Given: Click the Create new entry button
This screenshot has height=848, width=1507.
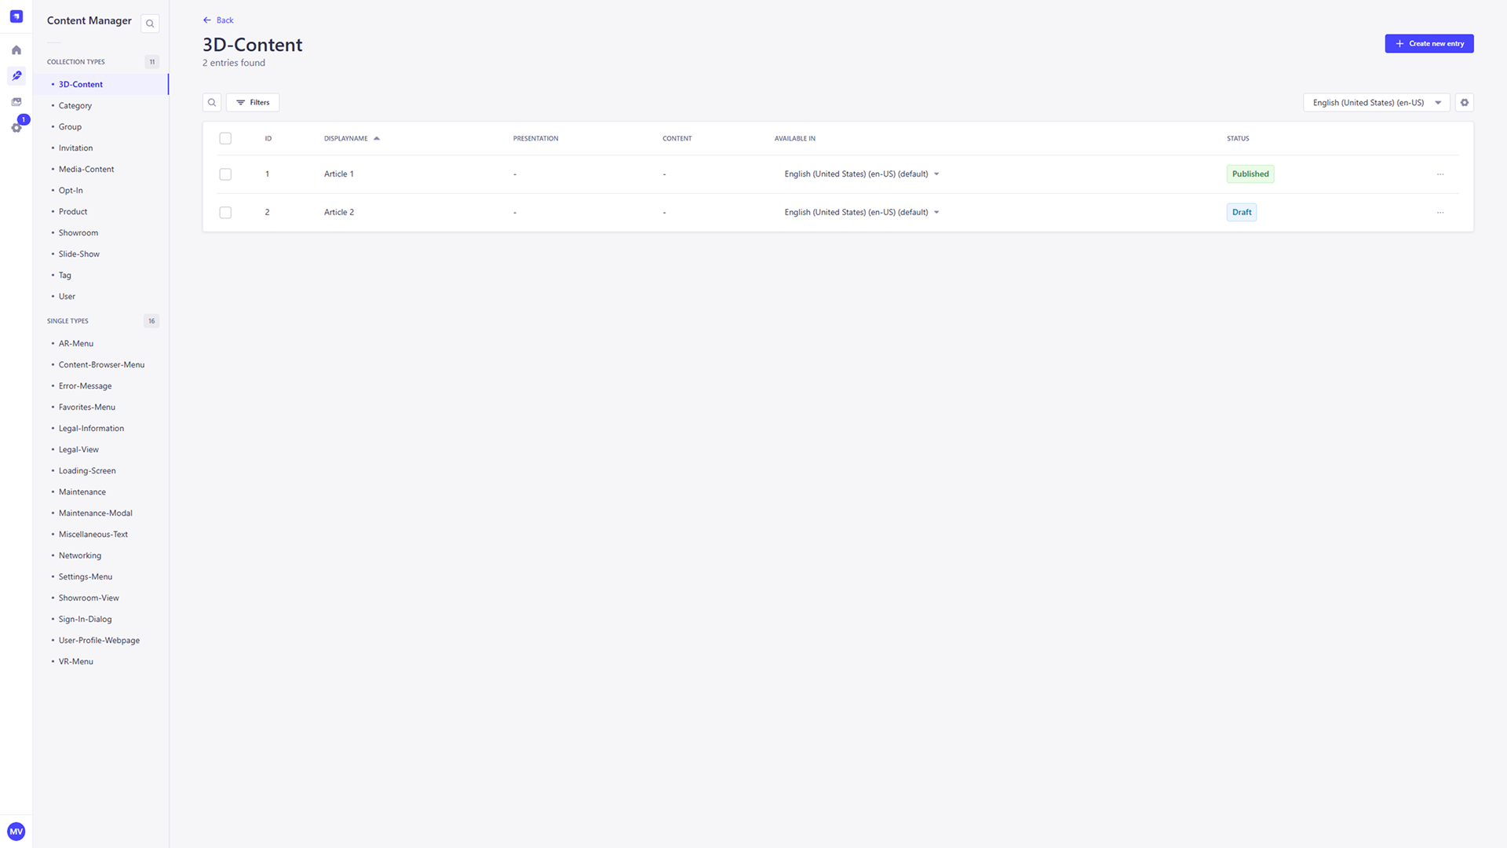Looking at the screenshot, I should pyautogui.click(x=1429, y=44).
